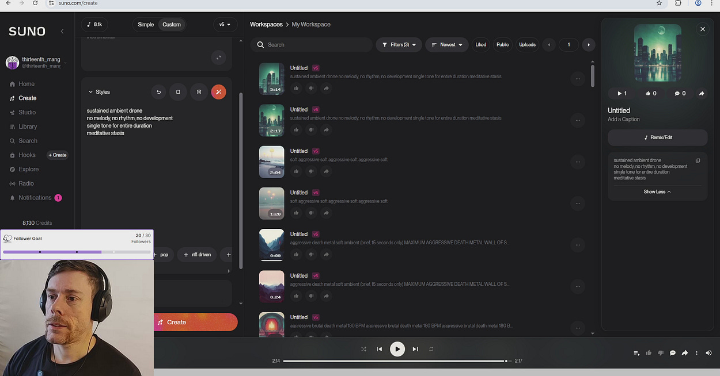Dislike the 5:14 Untitled song

click(x=311, y=89)
